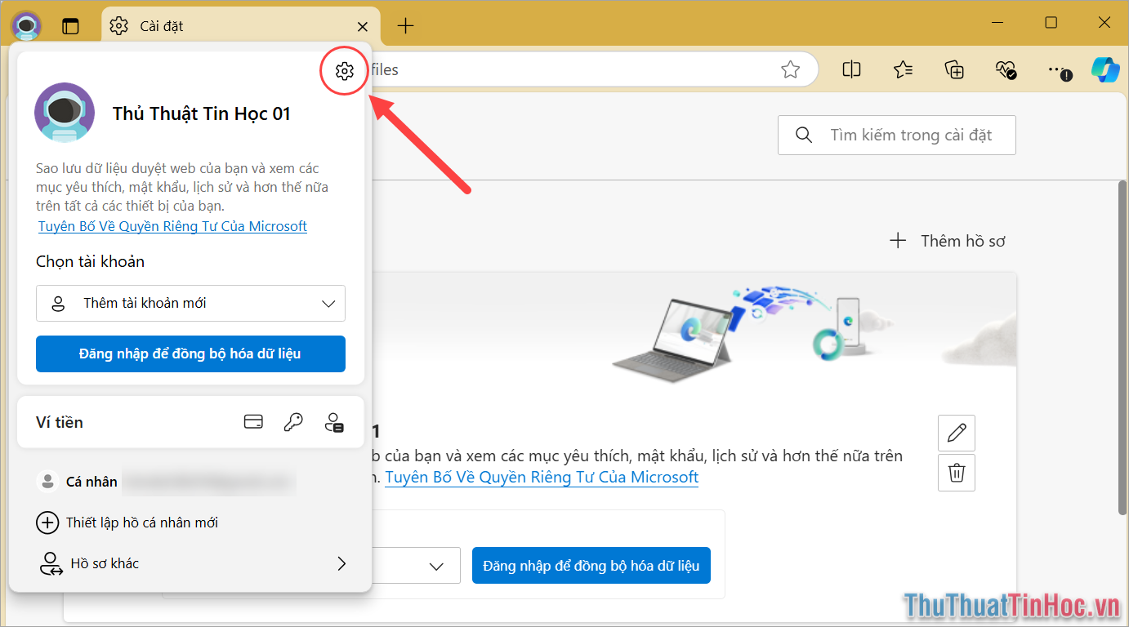Open payment cards in Ví tiền
This screenshot has height=627, width=1129.
pos(253,422)
